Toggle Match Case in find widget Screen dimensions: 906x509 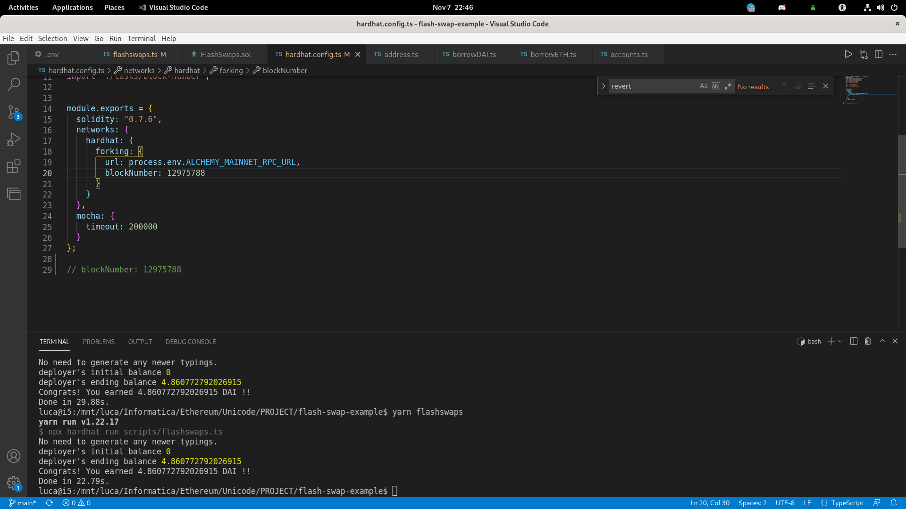tap(704, 86)
